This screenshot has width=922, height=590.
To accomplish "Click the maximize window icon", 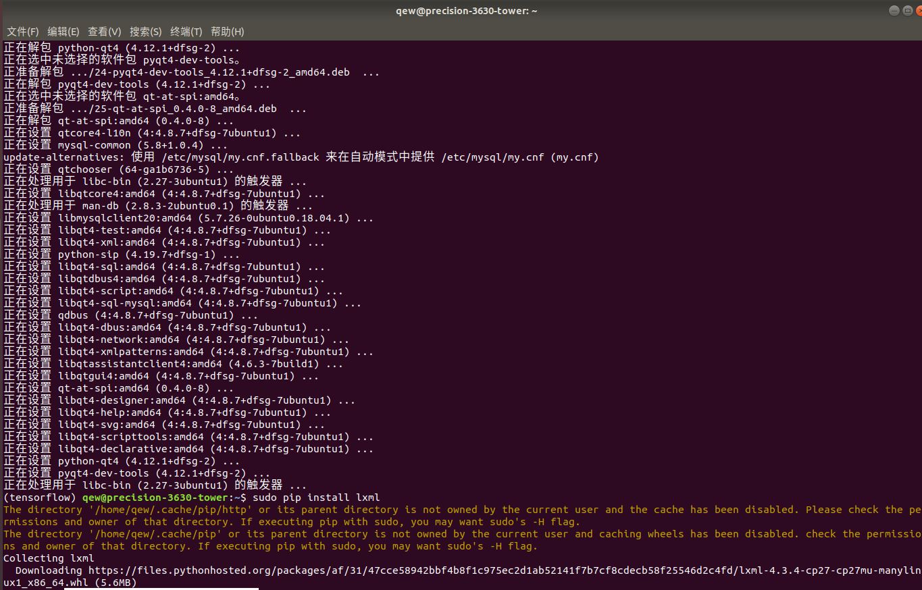I will click(x=907, y=10).
